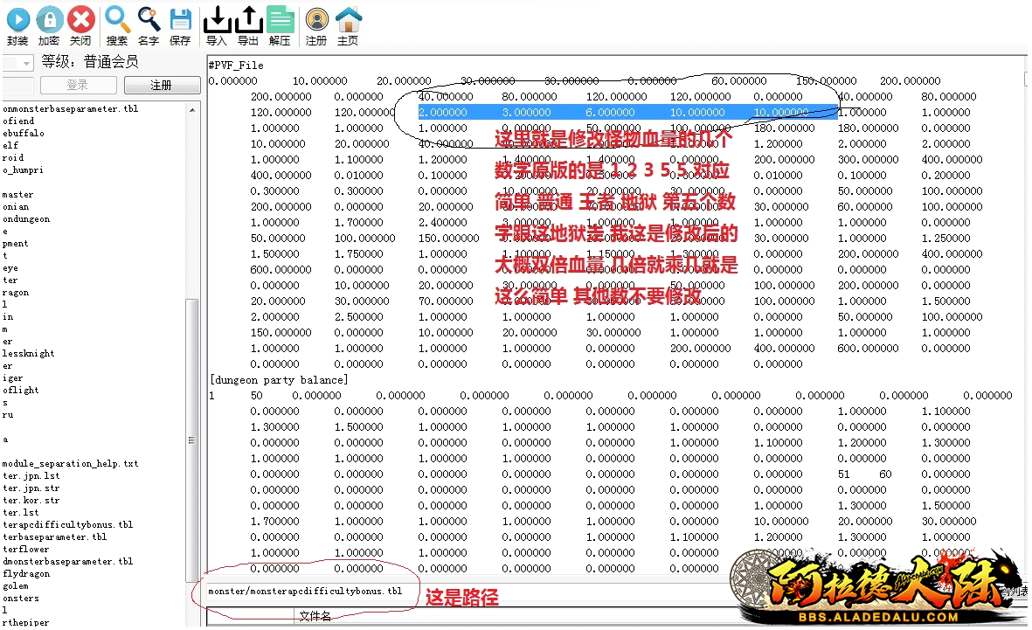The image size is (1032, 630).
Task: Select module_separation_help.txt in the file list
Action: click(70, 464)
